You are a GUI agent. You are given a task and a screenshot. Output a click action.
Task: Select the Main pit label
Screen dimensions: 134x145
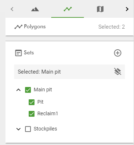pyautogui.click(x=43, y=90)
